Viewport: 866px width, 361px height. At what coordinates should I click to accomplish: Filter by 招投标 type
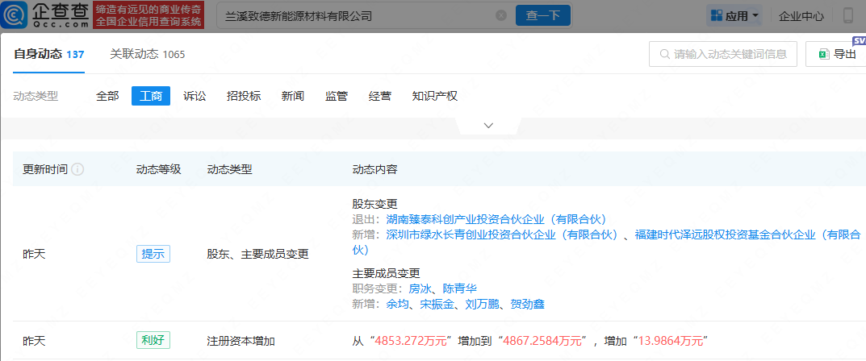(x=244, y=96)
